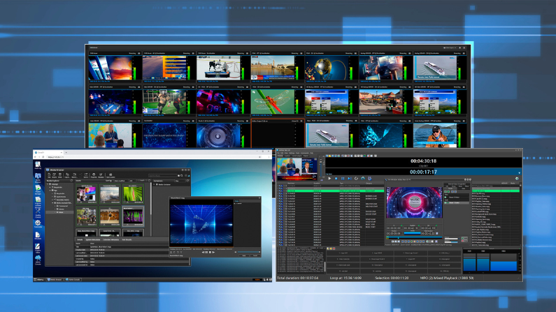Click the Admin Console taskbar button
The height and width of the screenshot is (312, 556).
pos(73,279)
